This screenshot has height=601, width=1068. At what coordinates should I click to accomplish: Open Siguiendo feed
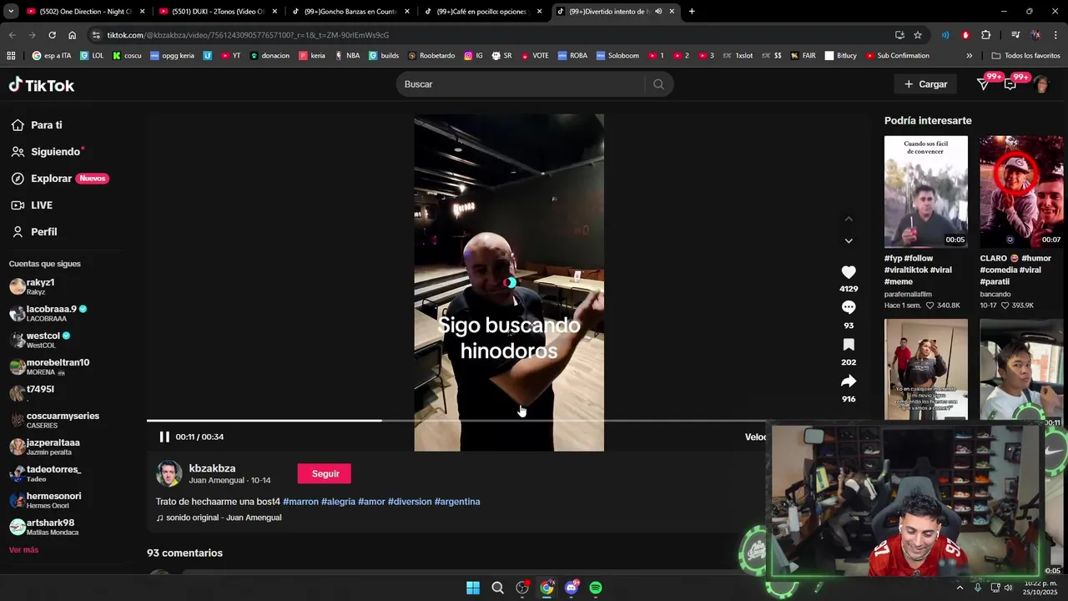click(x=47, y=152)
